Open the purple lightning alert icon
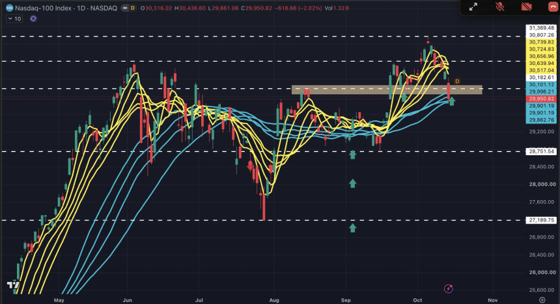 point(448,288)
